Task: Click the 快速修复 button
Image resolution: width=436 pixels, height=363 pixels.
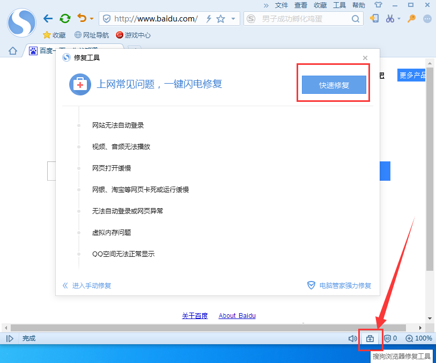Action: 334,85
